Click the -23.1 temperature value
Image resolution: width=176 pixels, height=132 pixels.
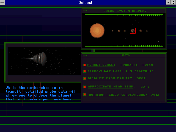coord(144,87)
